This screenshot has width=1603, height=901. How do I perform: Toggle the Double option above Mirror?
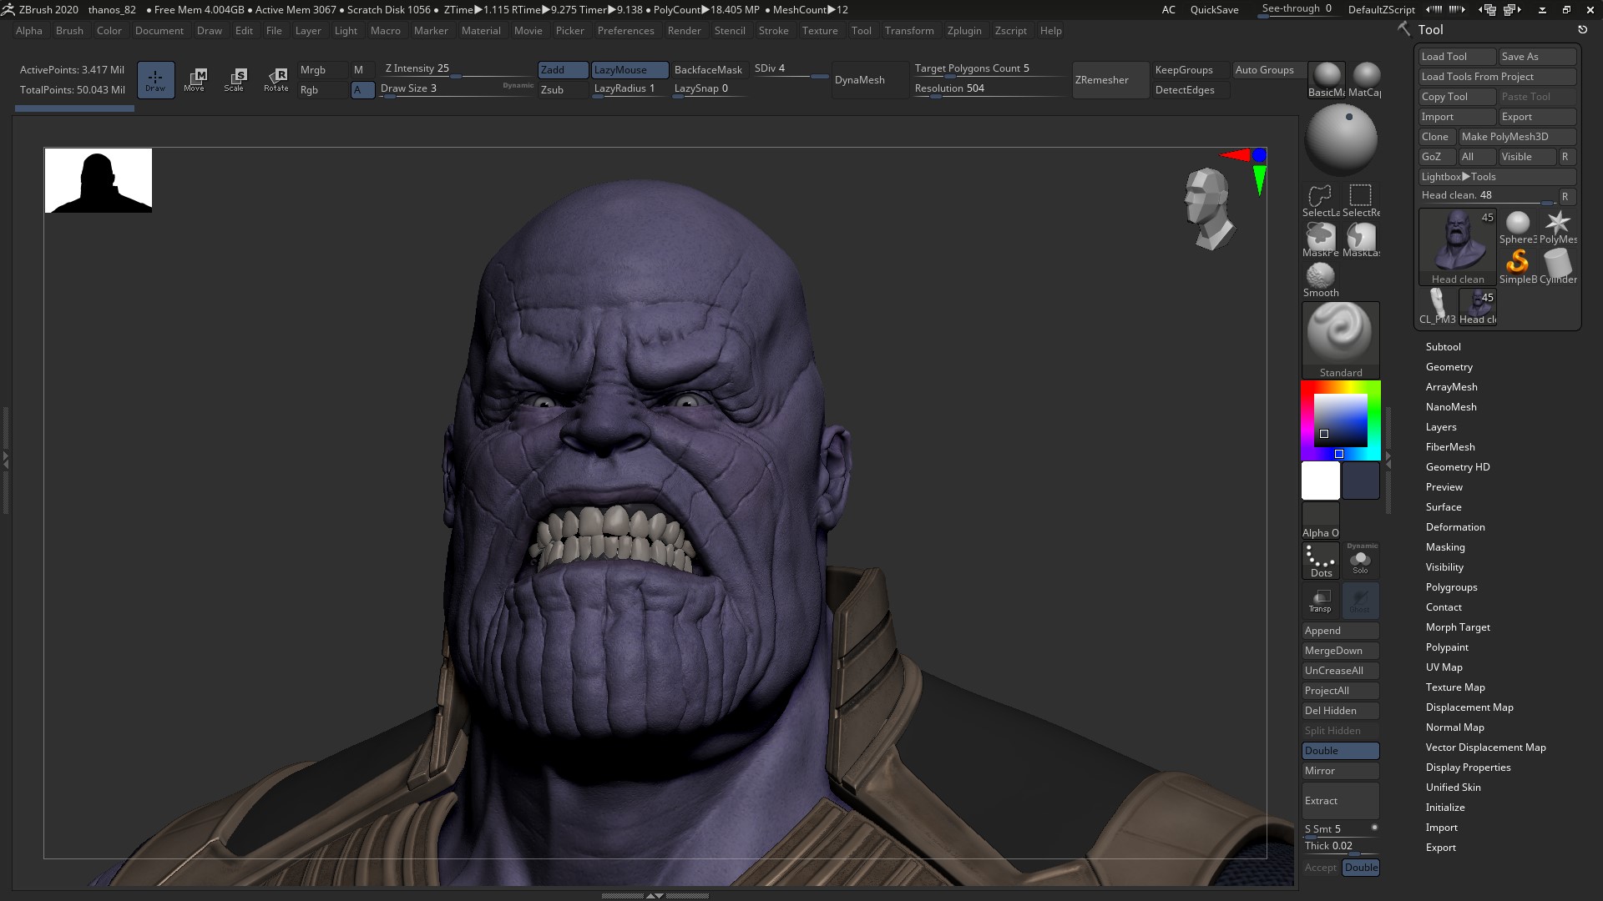pyautogui.click(x=1340, y=751)
